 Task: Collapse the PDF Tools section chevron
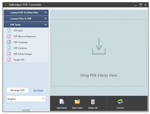tap(46, 24)
